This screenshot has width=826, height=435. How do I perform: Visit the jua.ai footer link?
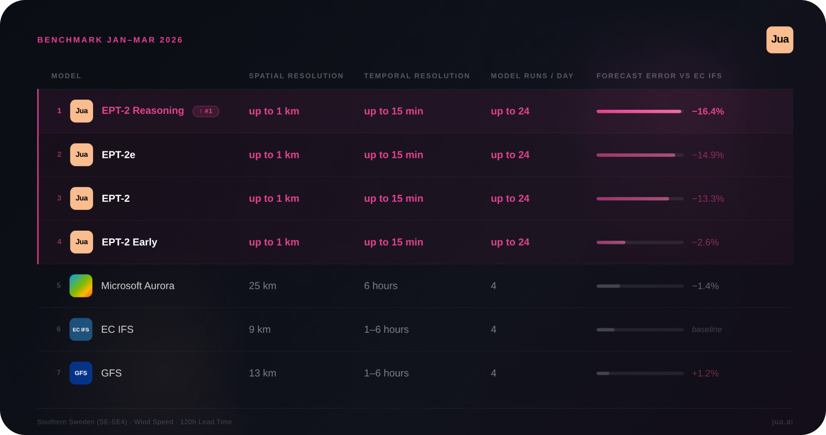(782, 422)
